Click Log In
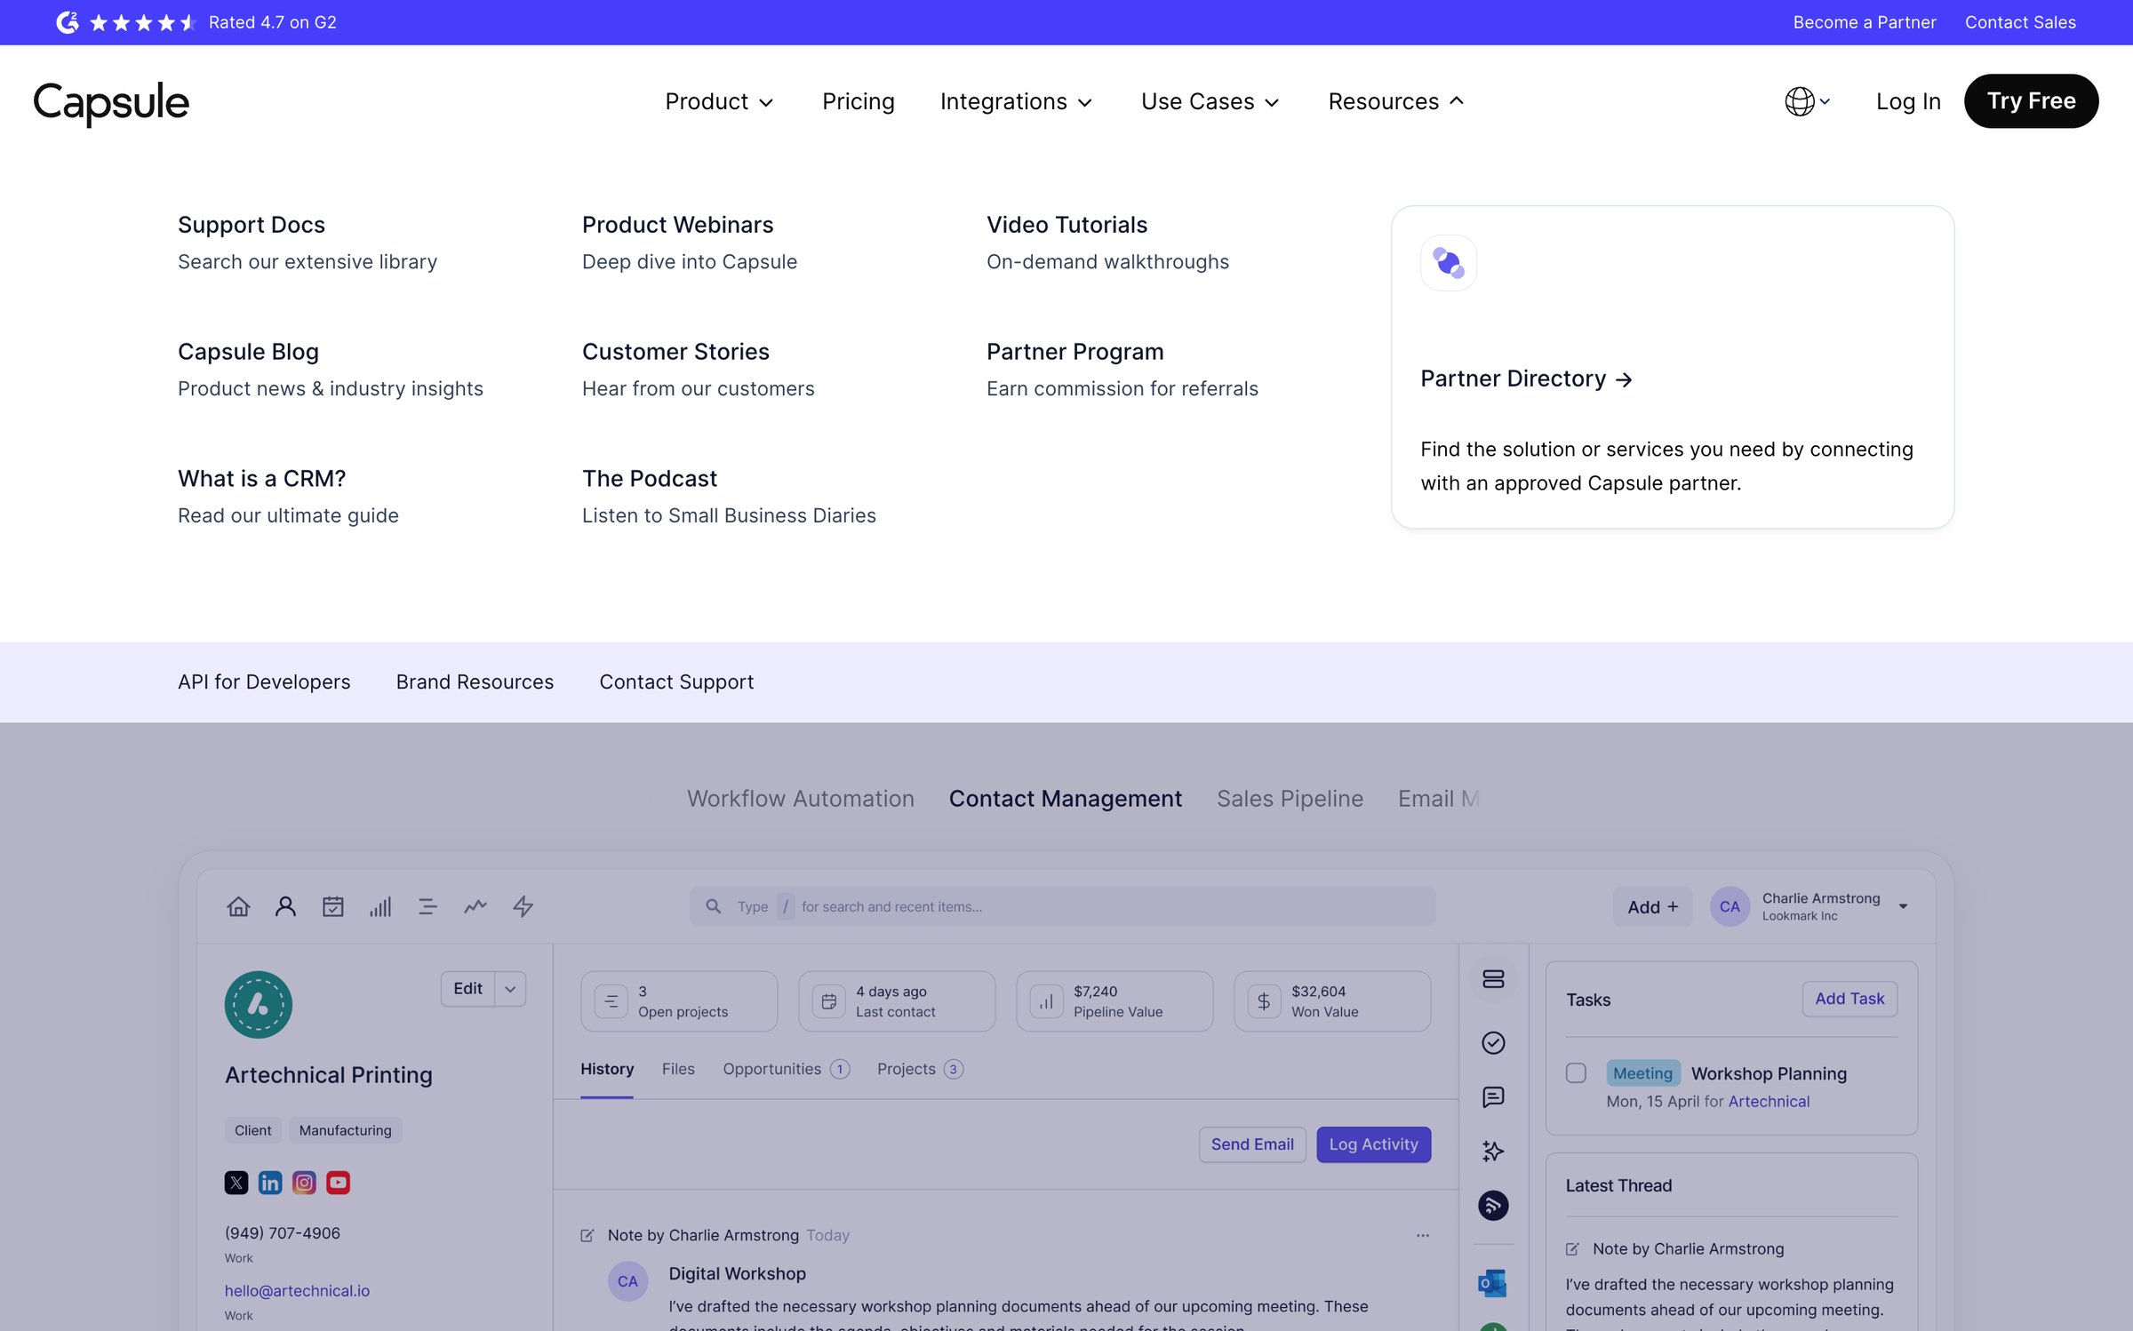This screenshot has height=1331, width=2133. pos(1908,101)
